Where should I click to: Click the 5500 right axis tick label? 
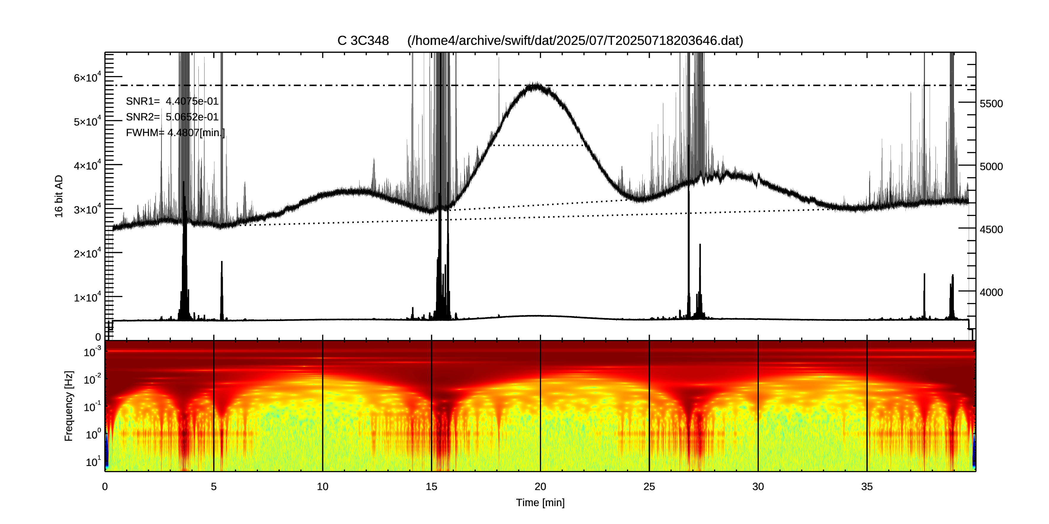(x=991, y=104)
